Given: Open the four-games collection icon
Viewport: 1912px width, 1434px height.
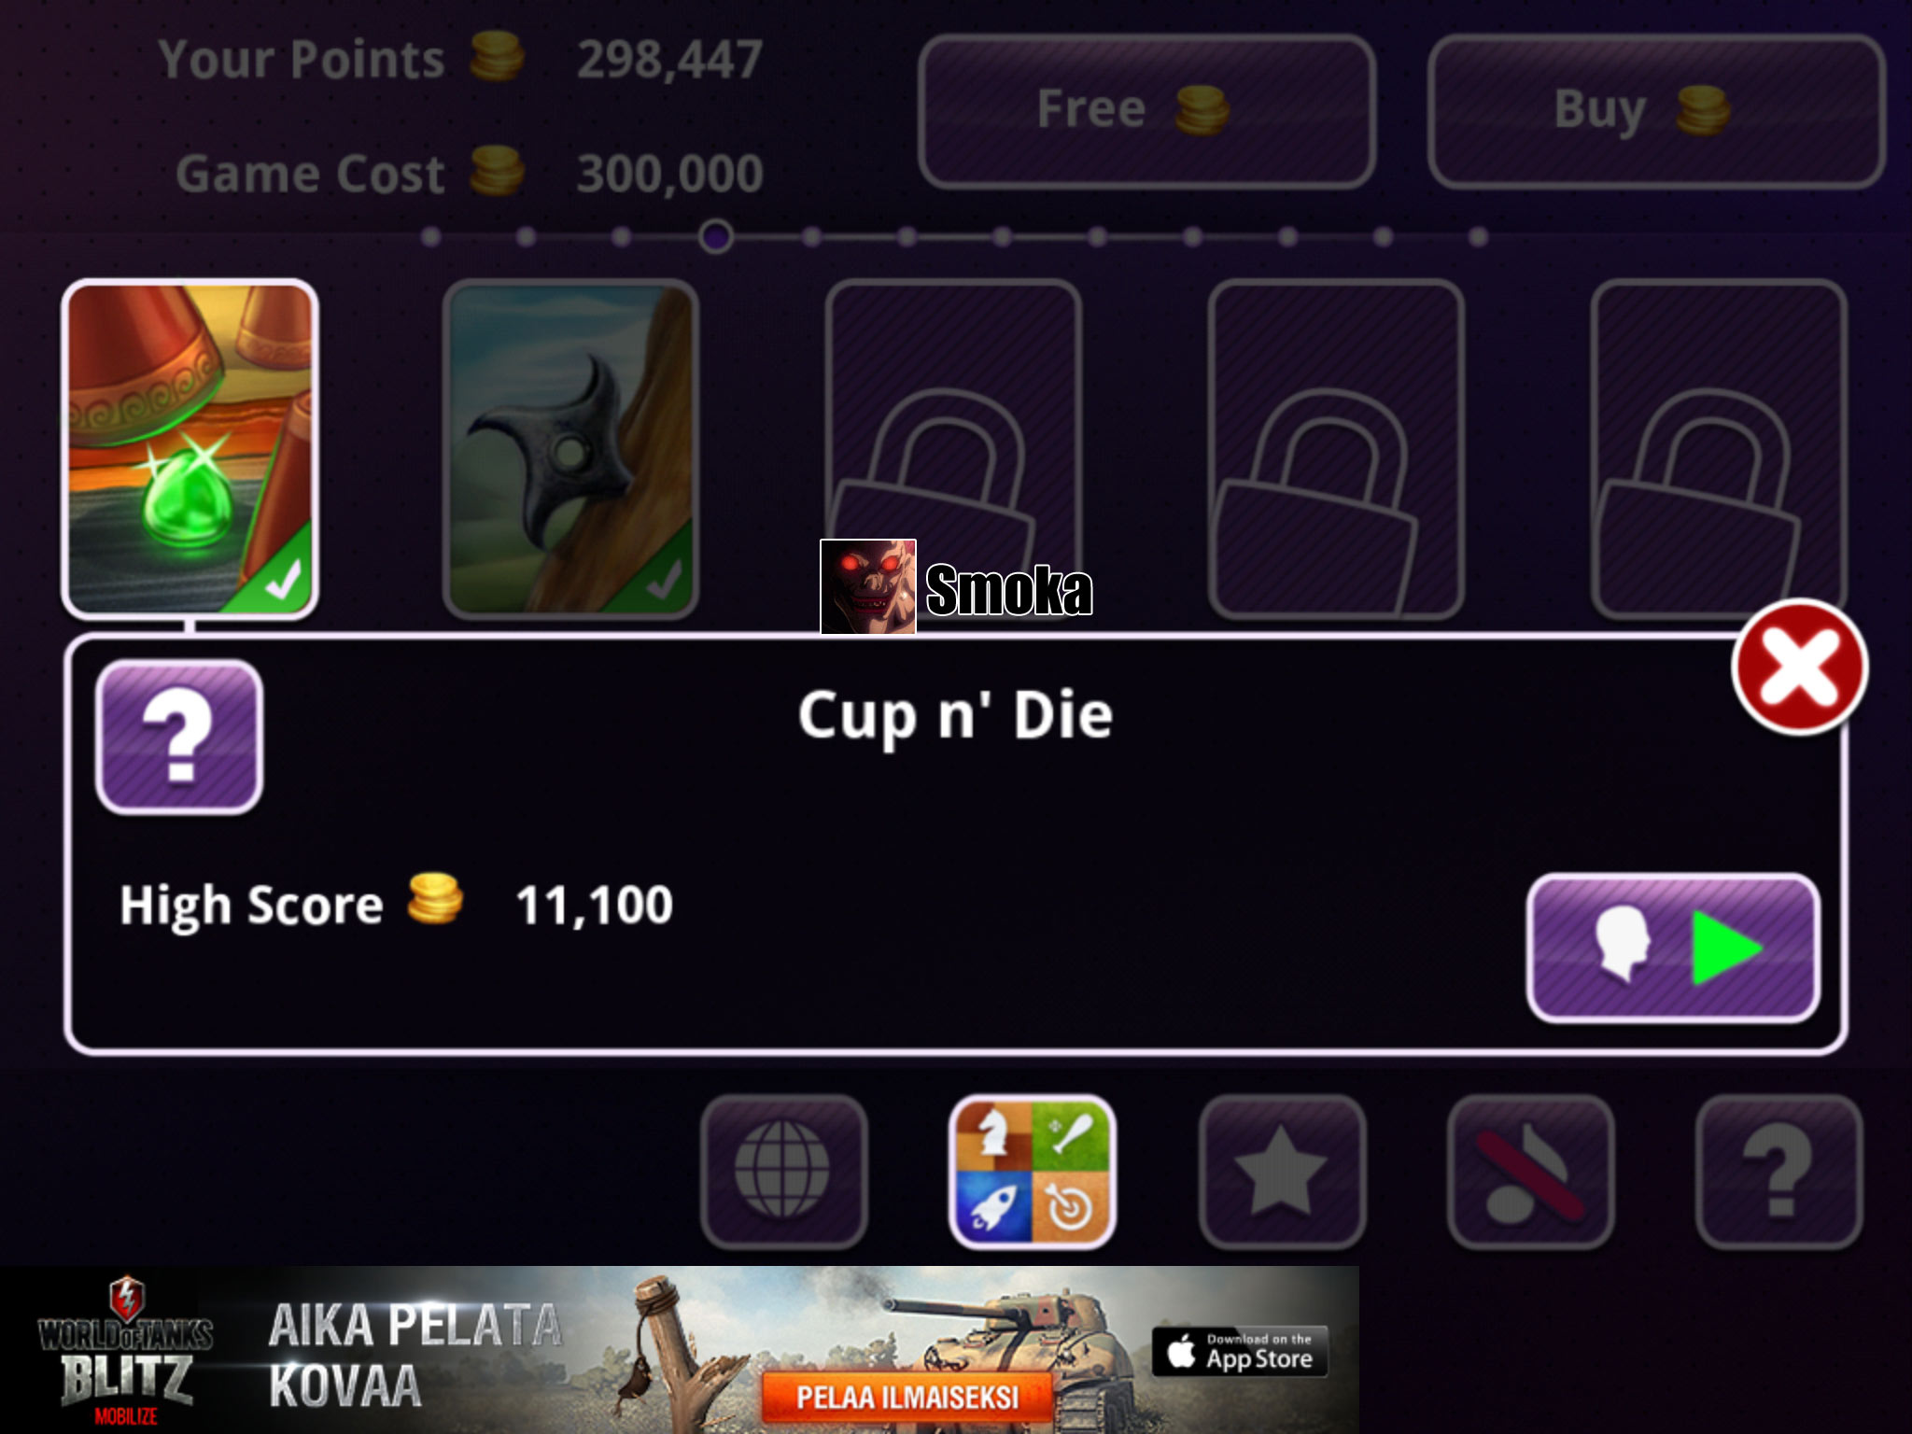Looking at the screenshot, I should pos(1033,1171).
